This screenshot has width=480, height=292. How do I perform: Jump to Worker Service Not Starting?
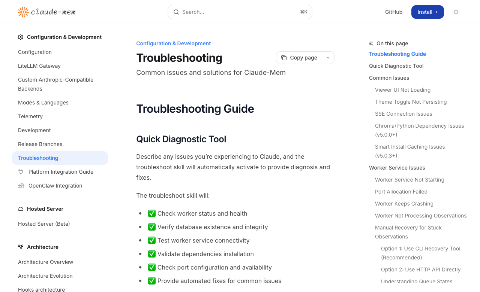tap(409, 180)
